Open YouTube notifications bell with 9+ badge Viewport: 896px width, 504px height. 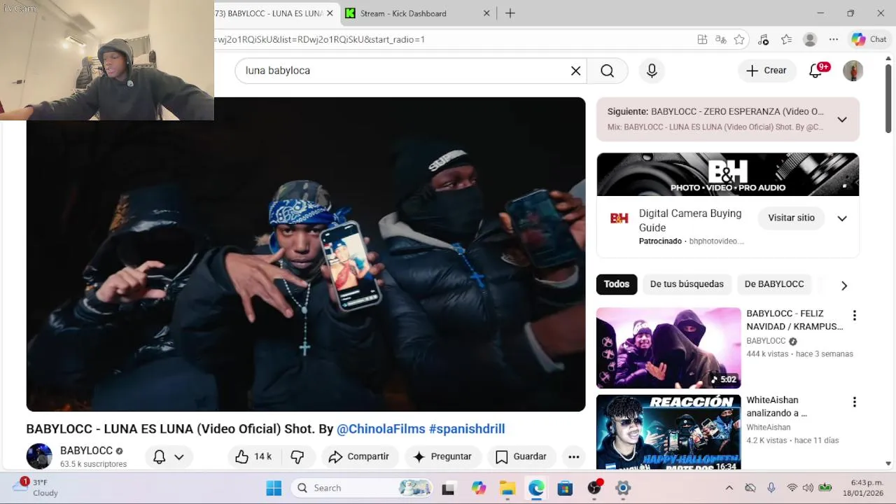point(816,71)
